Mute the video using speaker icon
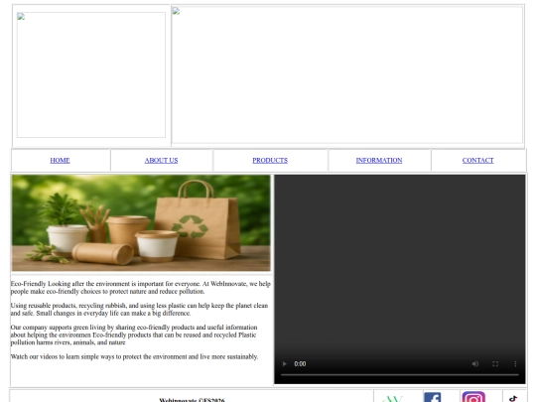Screen dimensions: 536x402 click(475, 363)
